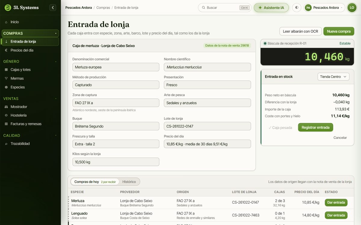Click the Lenguado species name

point(79,213)
